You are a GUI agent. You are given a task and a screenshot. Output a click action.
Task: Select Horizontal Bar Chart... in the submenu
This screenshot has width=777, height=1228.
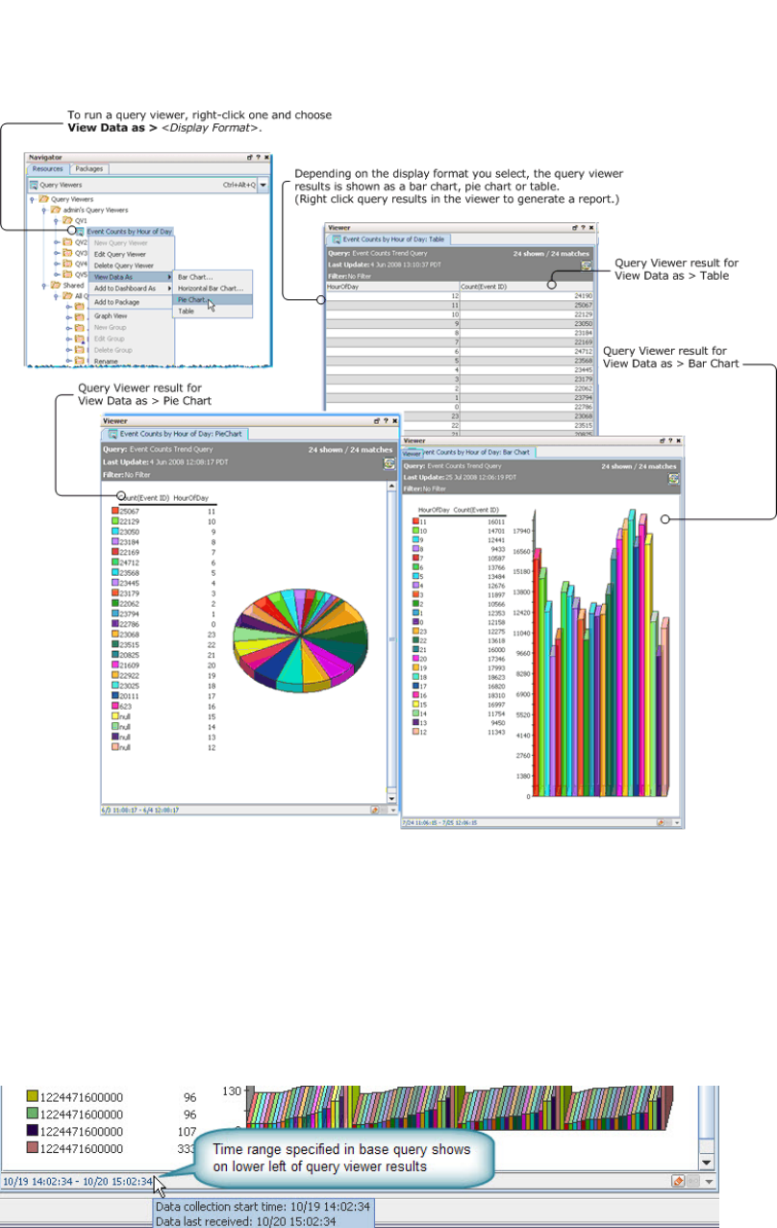pyautogui.click(x=211, y=288)
